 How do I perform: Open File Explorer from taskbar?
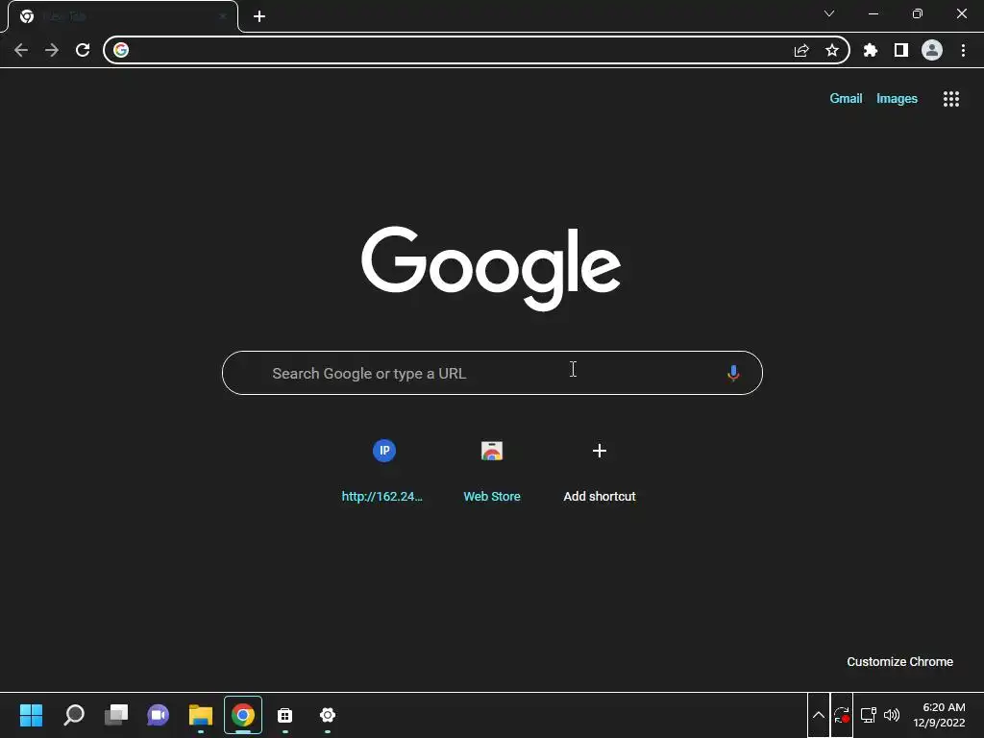(201, 715)
